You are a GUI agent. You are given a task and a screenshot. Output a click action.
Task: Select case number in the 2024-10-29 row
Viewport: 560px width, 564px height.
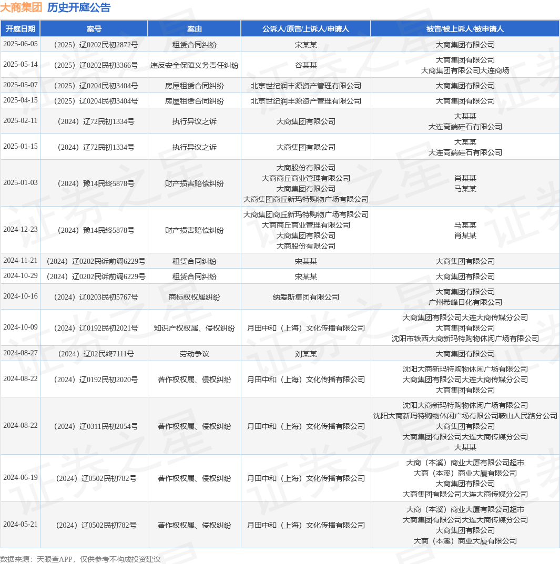(94, 276)
